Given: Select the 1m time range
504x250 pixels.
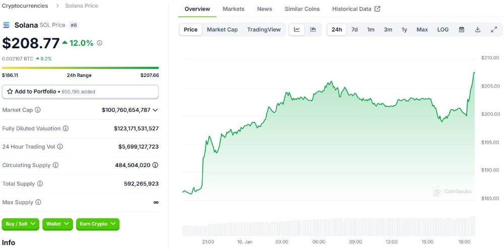Looking at the screenshot, I should coord(370,30).
